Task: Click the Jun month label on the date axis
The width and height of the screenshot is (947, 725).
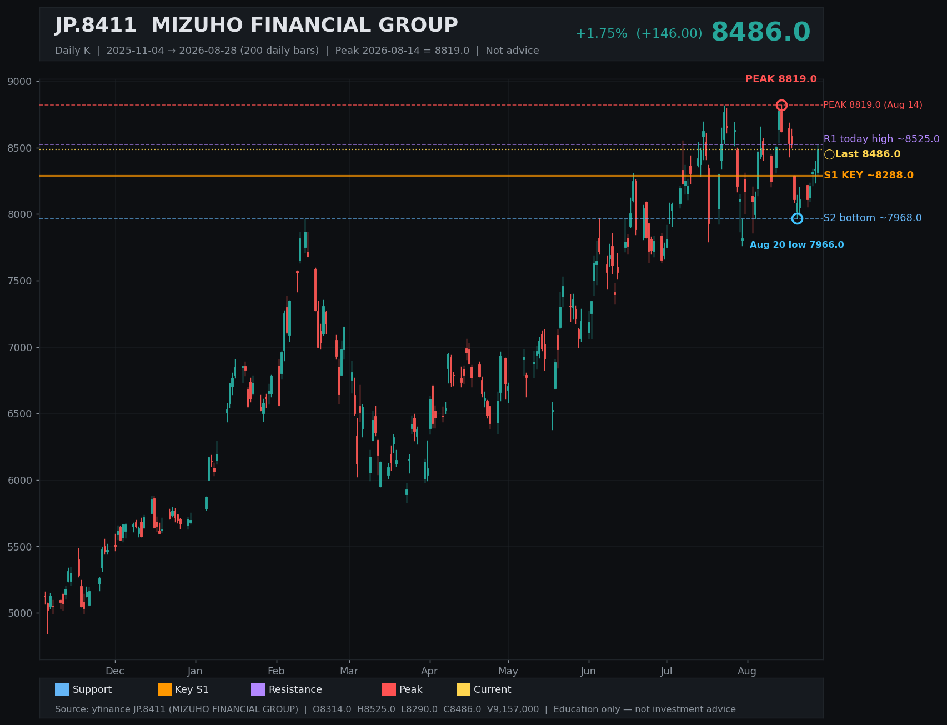Action: (588, 671)
